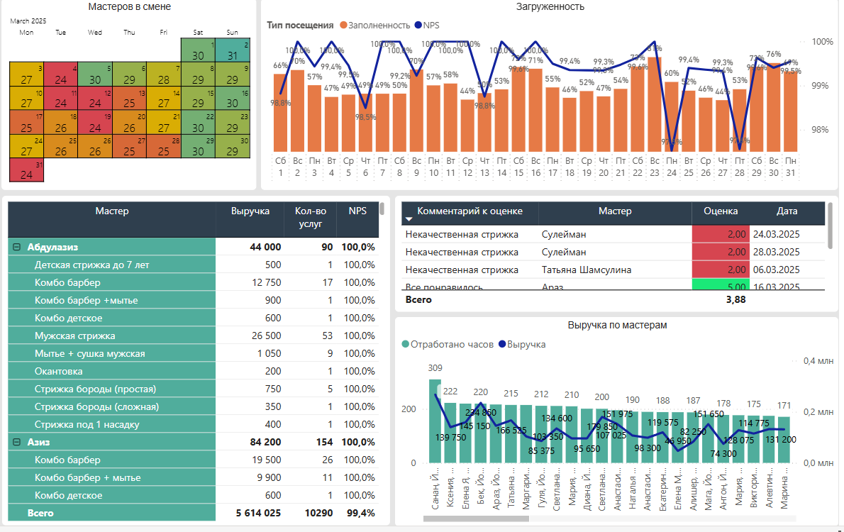Collapse the Азиз group in the master table
Screen dimensions: 844x532
point(16,441)
